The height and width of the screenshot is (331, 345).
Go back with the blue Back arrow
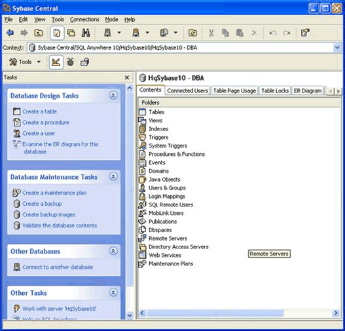(10, 33)
